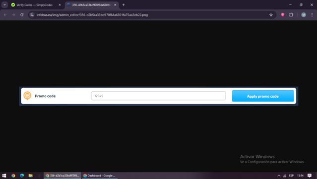Go back to the previous page
Viewport: 317px width, 179px height.
[x=5, y=15]
